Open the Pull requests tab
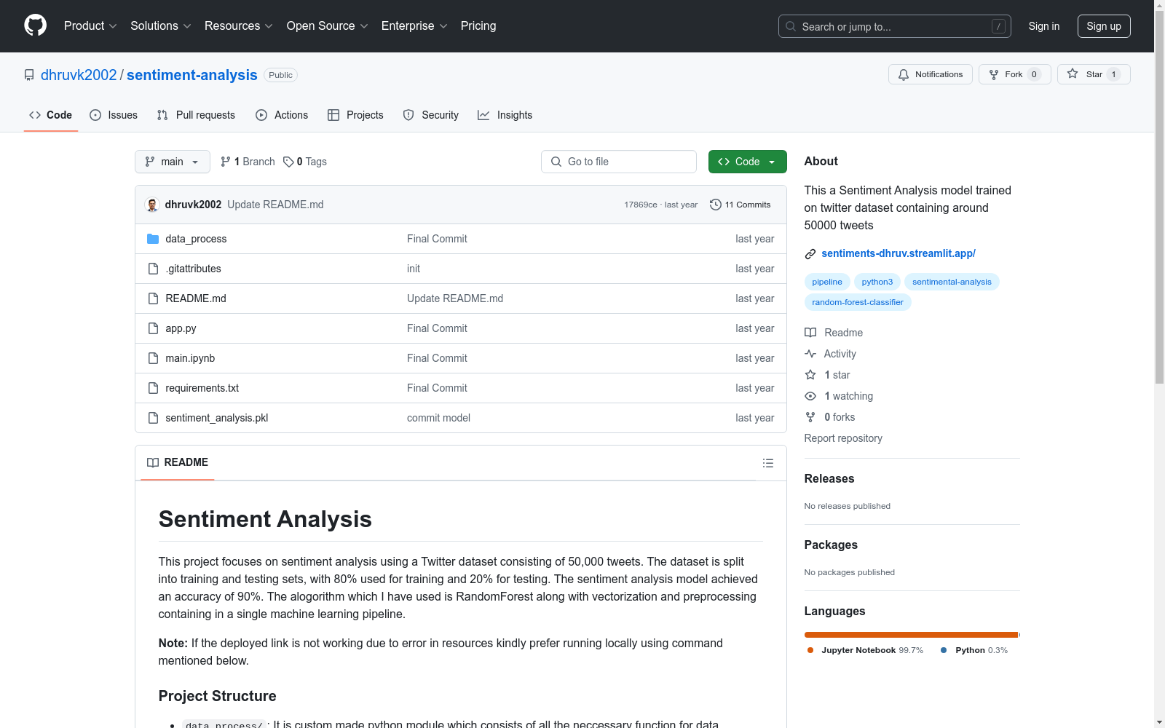This screenshot has width=1165, height=728. click(x=196, y=115)
